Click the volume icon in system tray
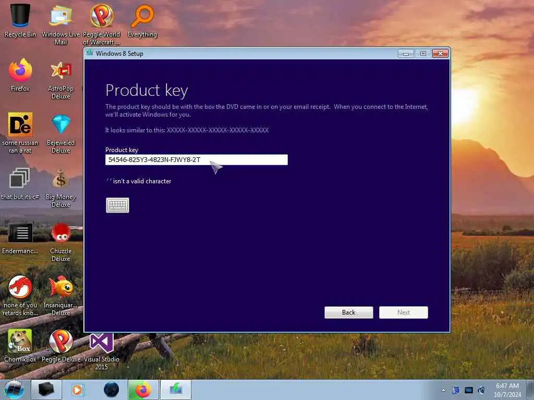This screenshot has height=400, width=534. 481,390
